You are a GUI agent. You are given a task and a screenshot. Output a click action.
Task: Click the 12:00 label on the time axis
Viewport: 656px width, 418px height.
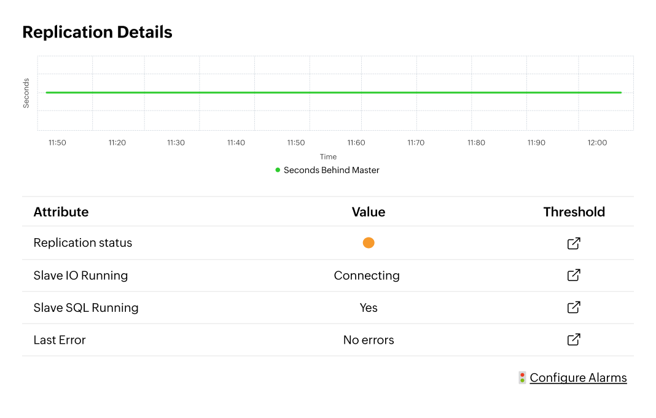click(x=596, y=142)
